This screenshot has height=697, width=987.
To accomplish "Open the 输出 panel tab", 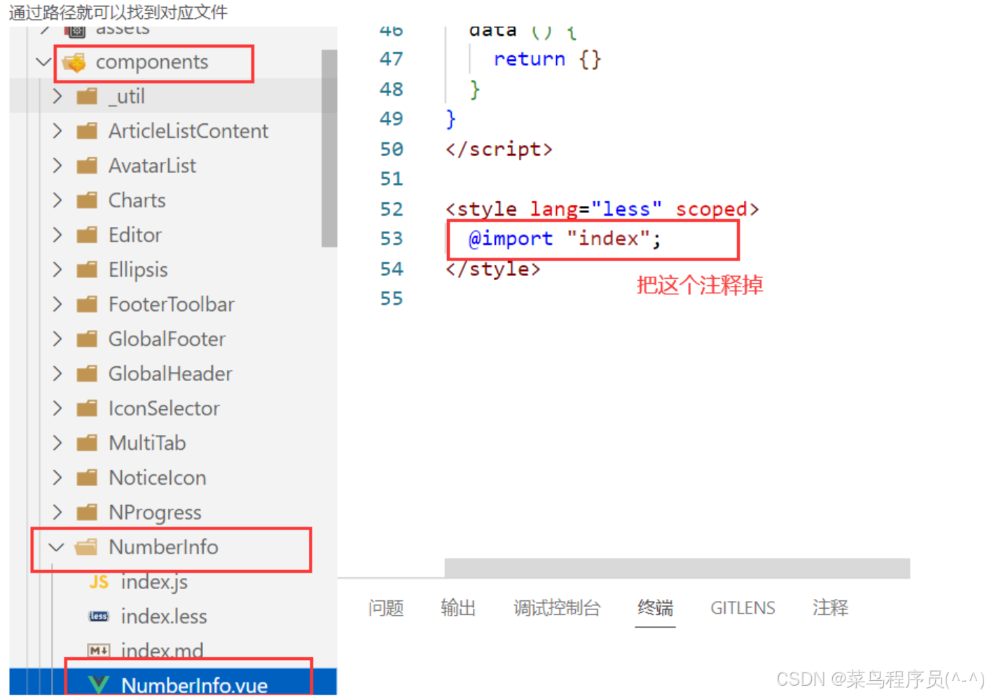I will [458, 608].
